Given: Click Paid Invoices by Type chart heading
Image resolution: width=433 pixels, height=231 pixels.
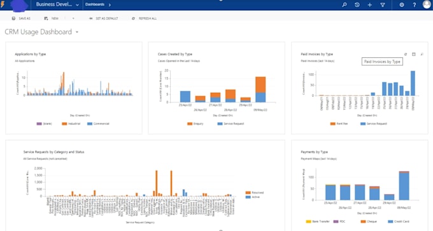Looking at the screenshot, I should (x=316, y=54).
